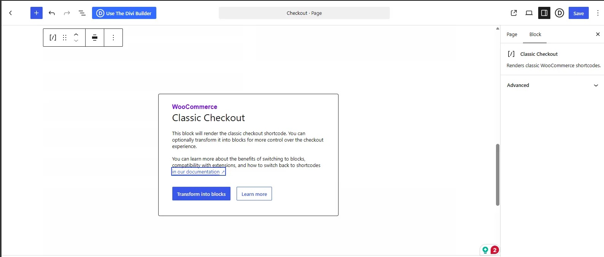Move the block down
Viewport: 604px width, 257px height.
[76, 41]
